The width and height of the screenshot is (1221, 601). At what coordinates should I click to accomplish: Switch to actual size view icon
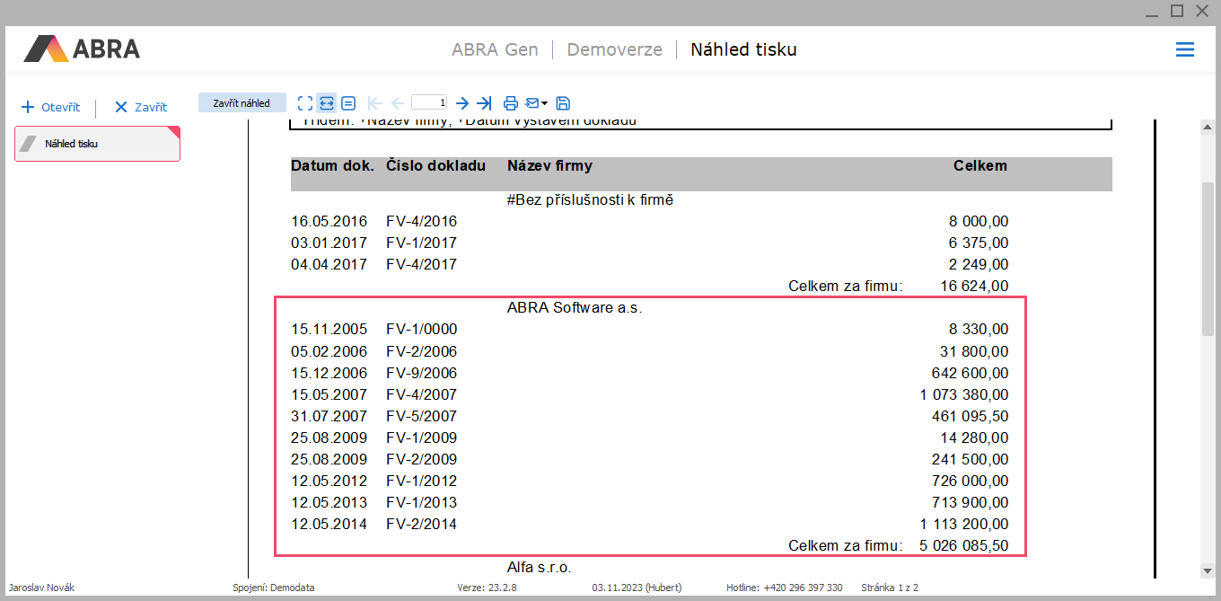tap(348, 103)
